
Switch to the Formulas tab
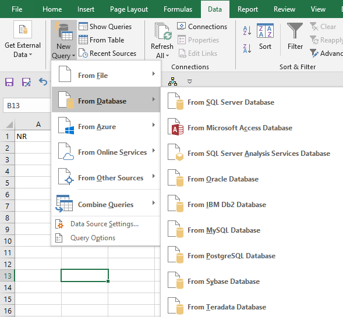pos(178,9)
